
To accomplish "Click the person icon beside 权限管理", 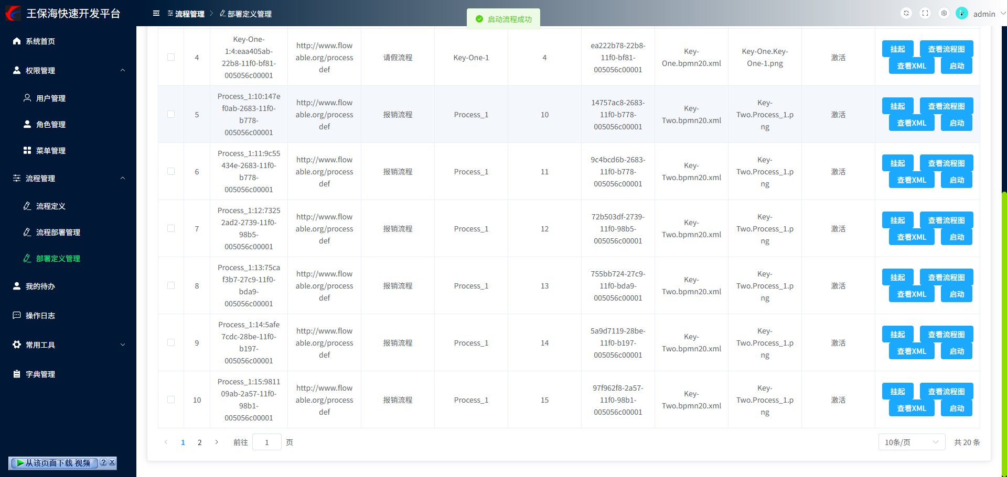I will [17, 70].
